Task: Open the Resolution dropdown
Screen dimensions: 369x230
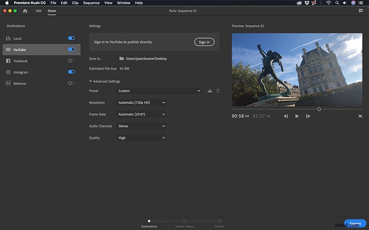Action: [141, 102]
